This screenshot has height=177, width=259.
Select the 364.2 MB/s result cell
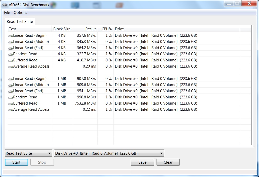tap(86, 48)
